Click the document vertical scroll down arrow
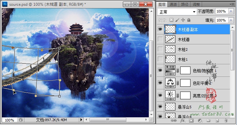The height and width of the screenshot is (125, 237). pos(151,114)
